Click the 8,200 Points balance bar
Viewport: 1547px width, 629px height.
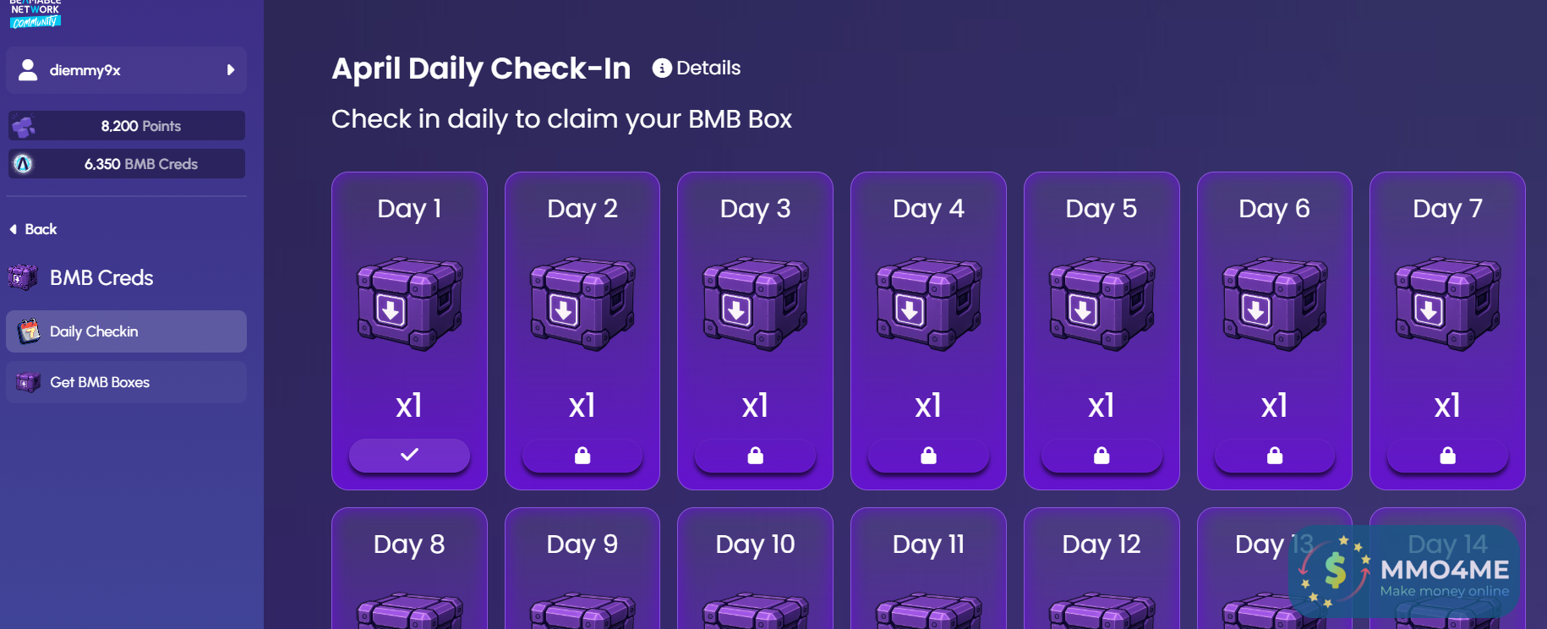140,126
